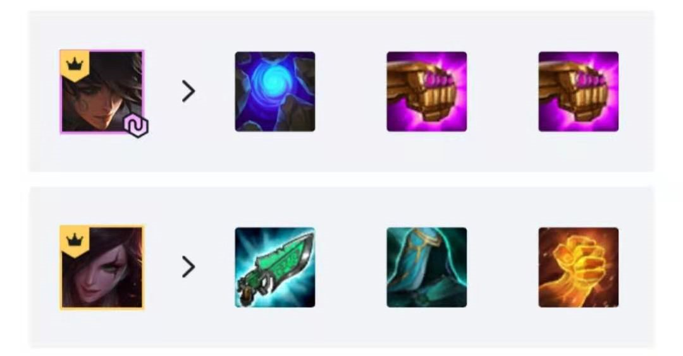
Task: Select the green Hextech gunblade item icon
Action: coord(275,268)
